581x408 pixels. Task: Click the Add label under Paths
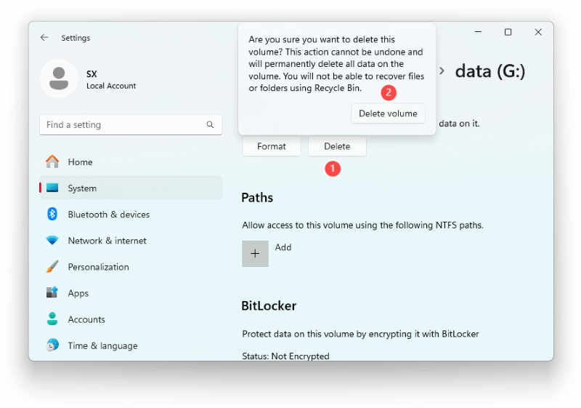[283, 247]
